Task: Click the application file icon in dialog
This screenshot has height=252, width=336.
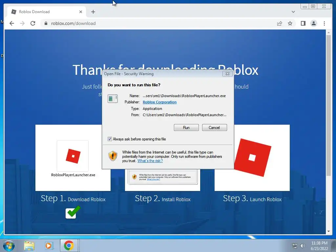Action: tap(113, 99)
